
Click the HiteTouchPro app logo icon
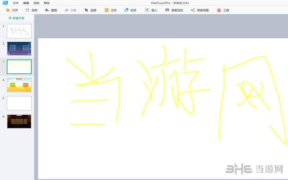5,3
